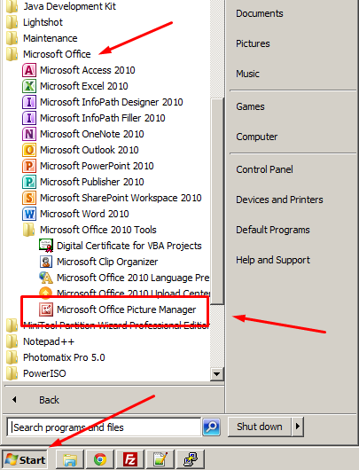Click the Microsoft Outlook 2010 icon
This screenshot has height=470, width=359.
click(29, 150)
